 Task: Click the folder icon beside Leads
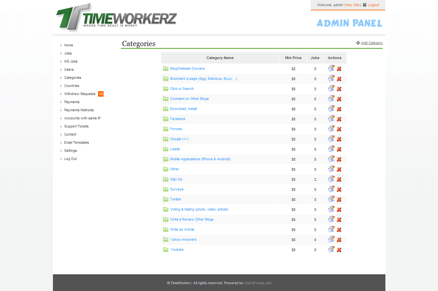[166, 149]
